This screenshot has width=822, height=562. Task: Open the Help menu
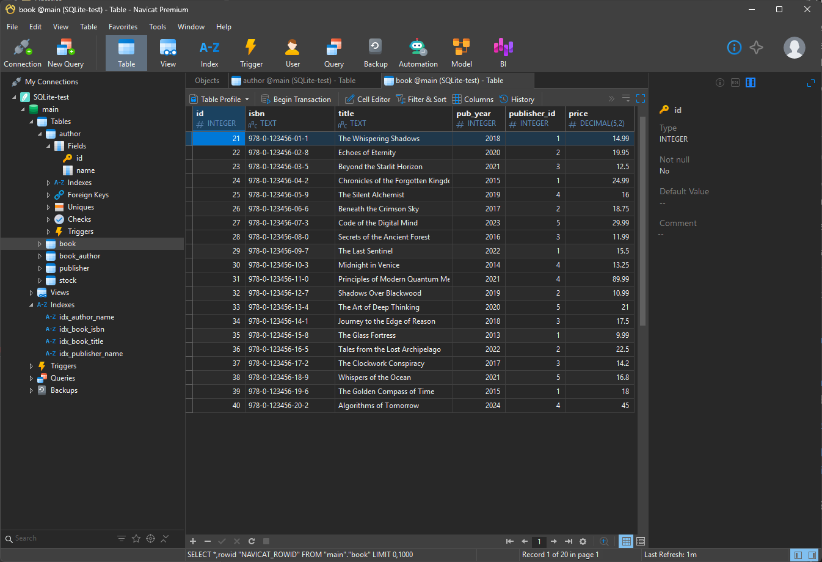pyautogui.click(x=224, y=27)
